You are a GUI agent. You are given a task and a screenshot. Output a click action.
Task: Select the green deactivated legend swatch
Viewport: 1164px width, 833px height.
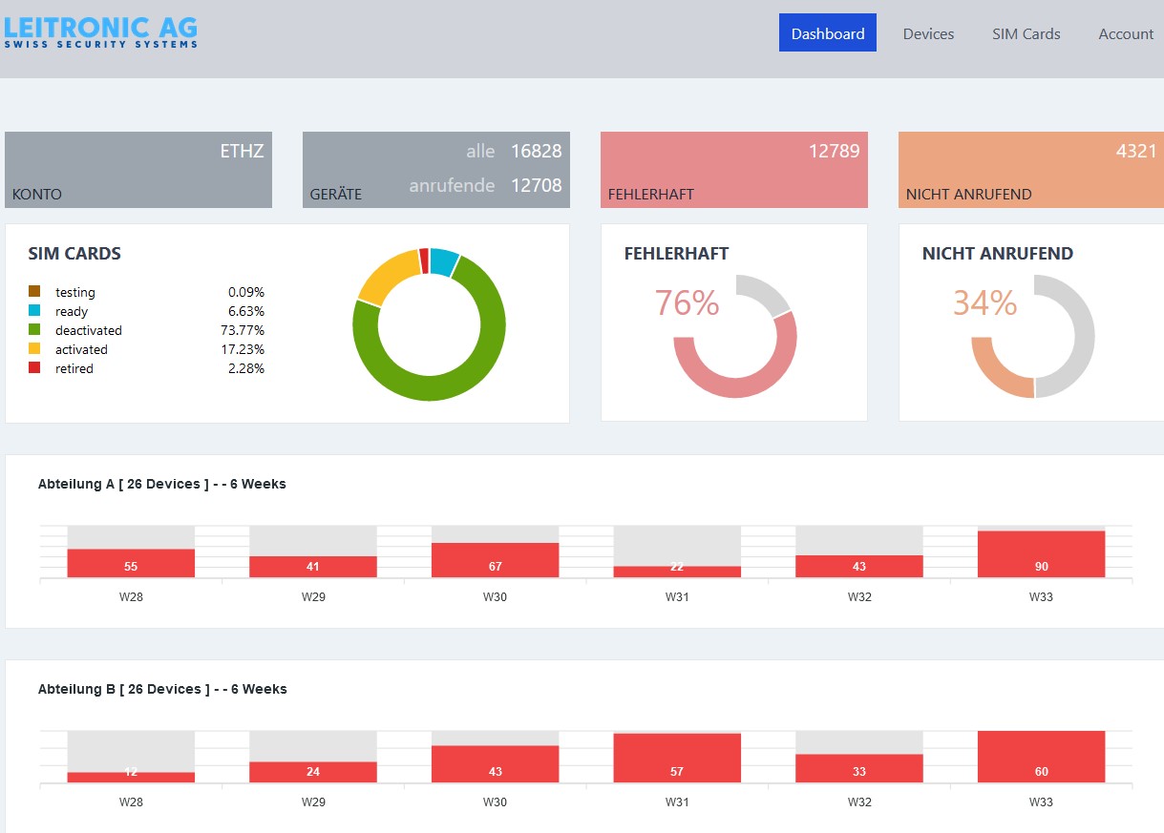point(34,329)
